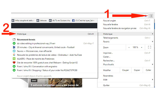
Task: Open the 'Jalouse.' bookmark
Action: 42,21
